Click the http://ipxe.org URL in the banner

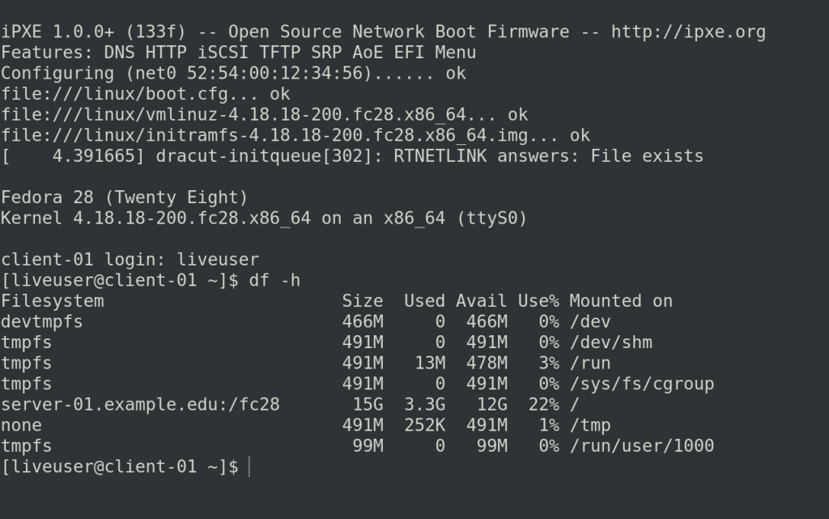coord(688,32)
